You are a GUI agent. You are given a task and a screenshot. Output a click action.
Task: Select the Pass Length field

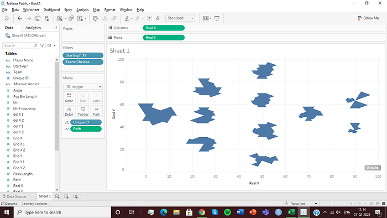[x=23, y=174]
